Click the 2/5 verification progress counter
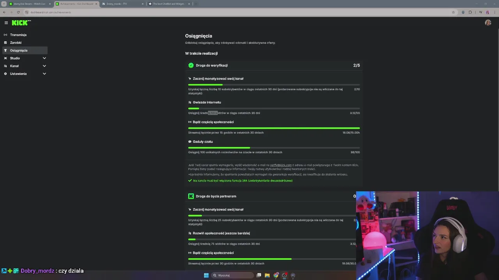499x280 pixels. tap(356, 65)
